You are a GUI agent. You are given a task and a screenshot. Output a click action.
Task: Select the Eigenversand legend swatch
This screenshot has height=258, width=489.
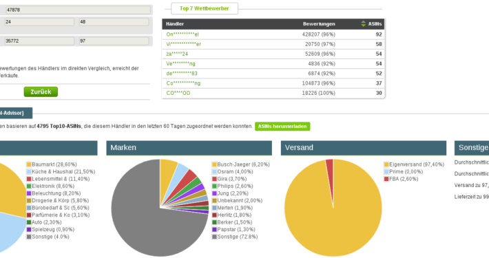(386, 164)
